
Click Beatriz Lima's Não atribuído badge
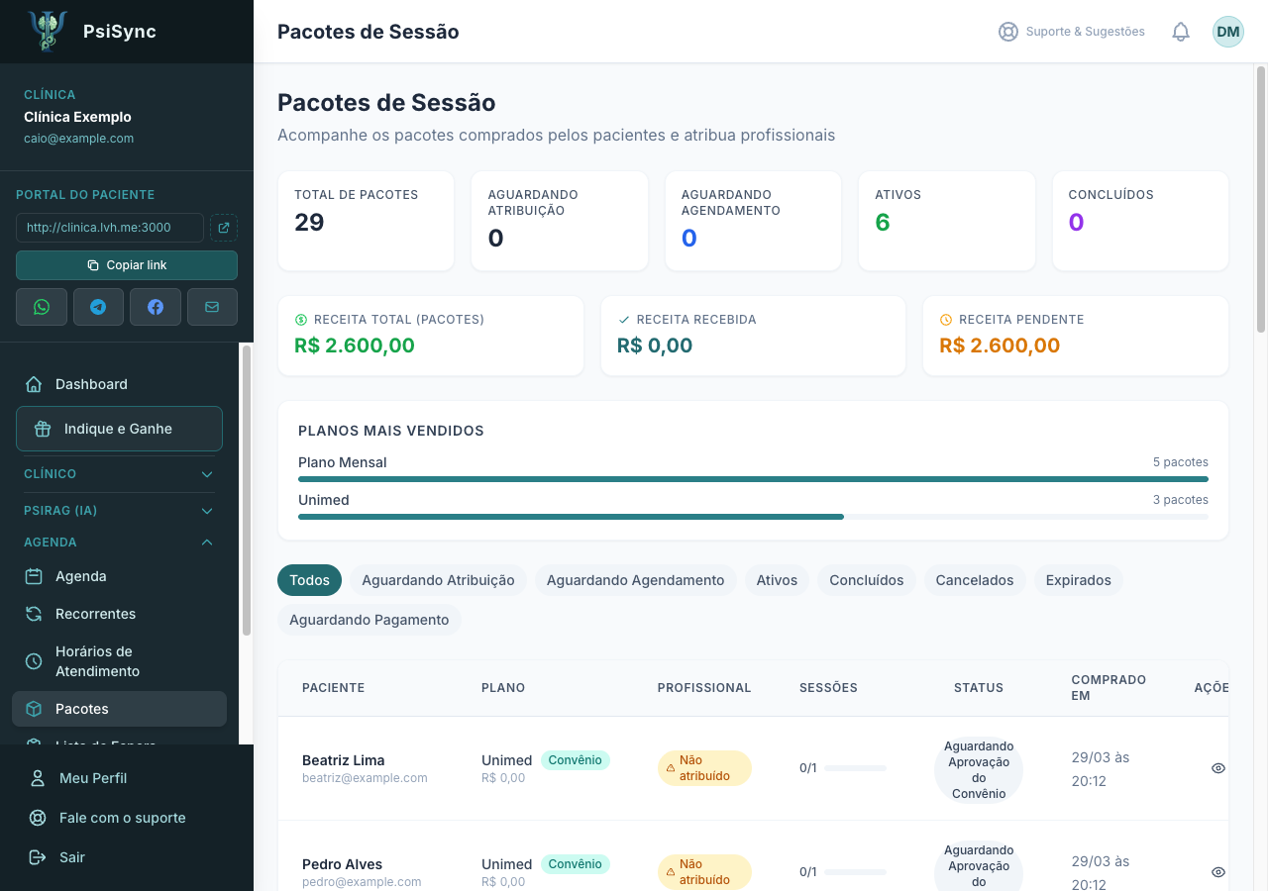coord(704,768)
